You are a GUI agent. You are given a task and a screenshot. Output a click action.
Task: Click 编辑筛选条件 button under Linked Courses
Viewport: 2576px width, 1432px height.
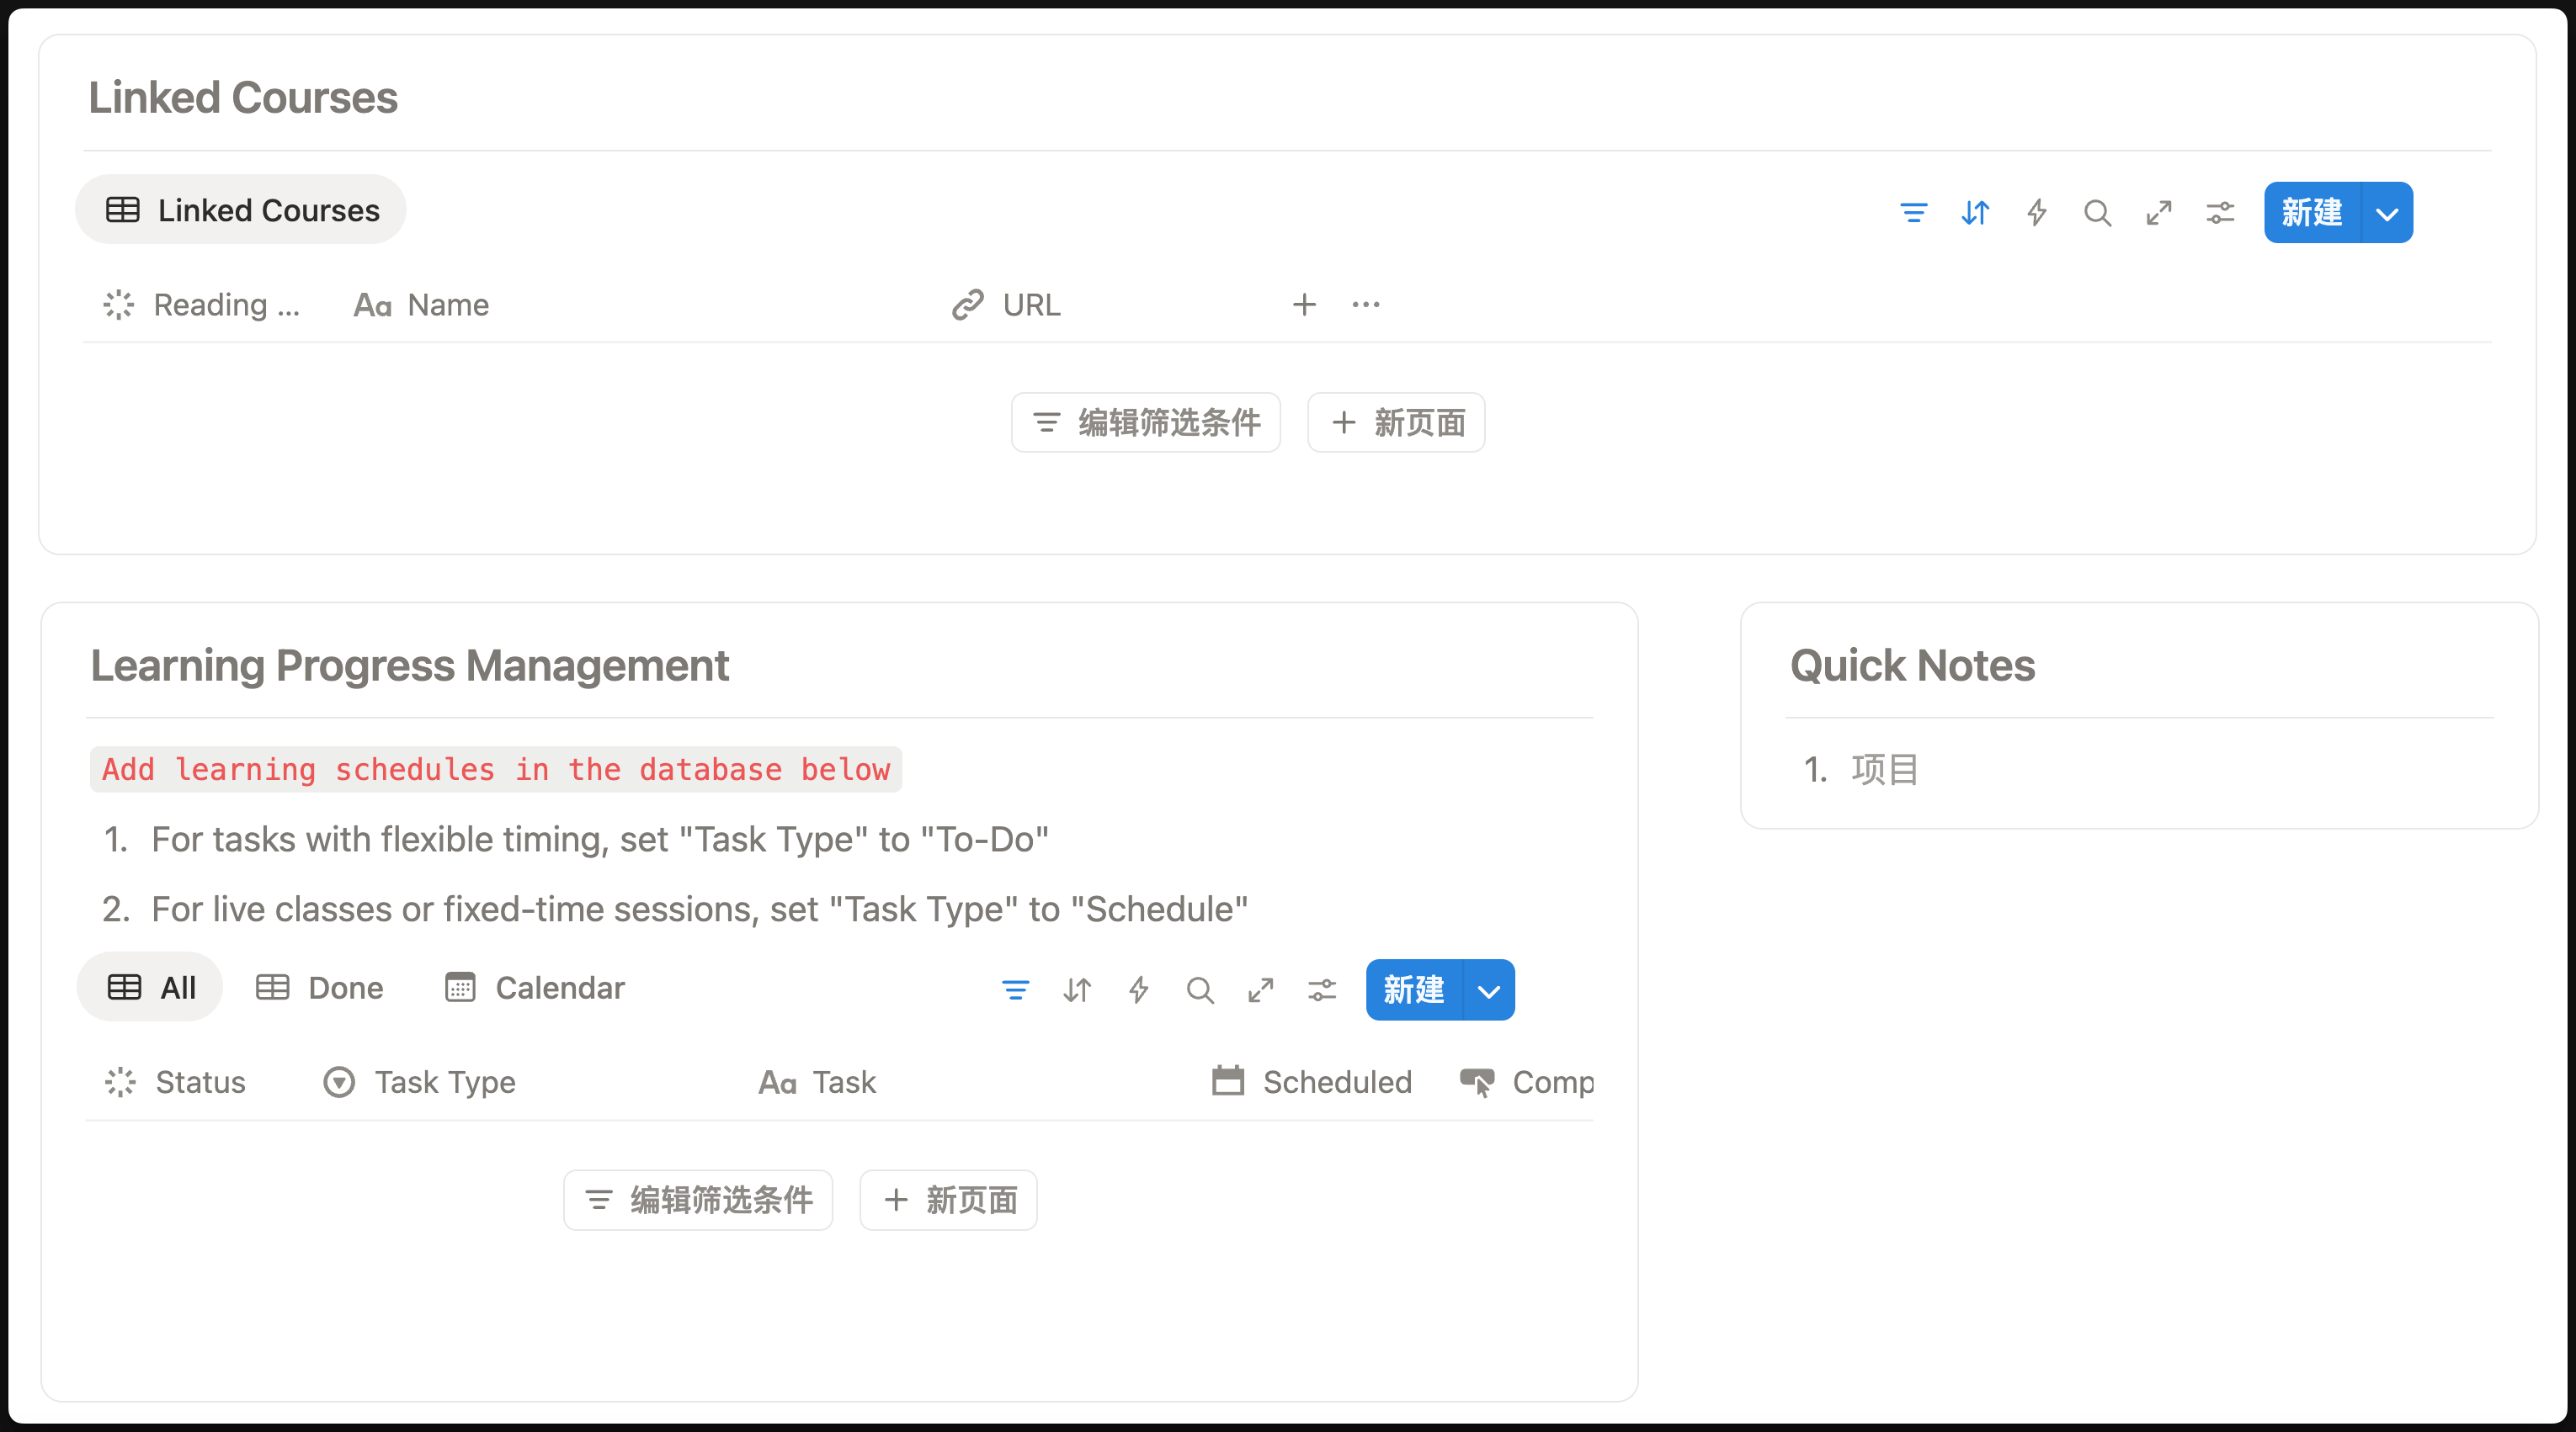point(1146,422)
